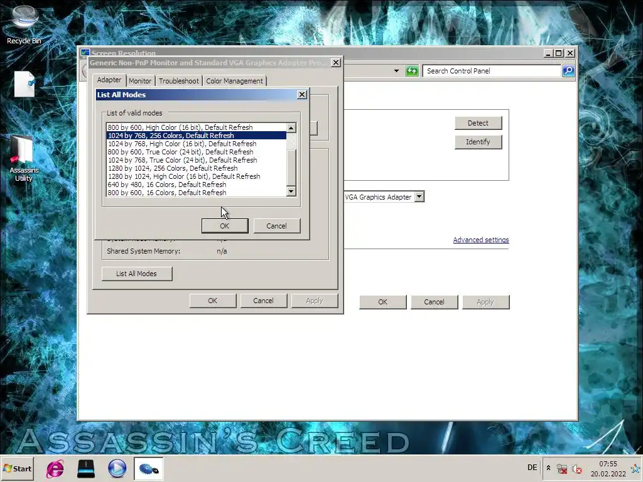Open the Start menu
This screenshot has height=482, width=643.
pyautogui.click(x=17, y=468)
